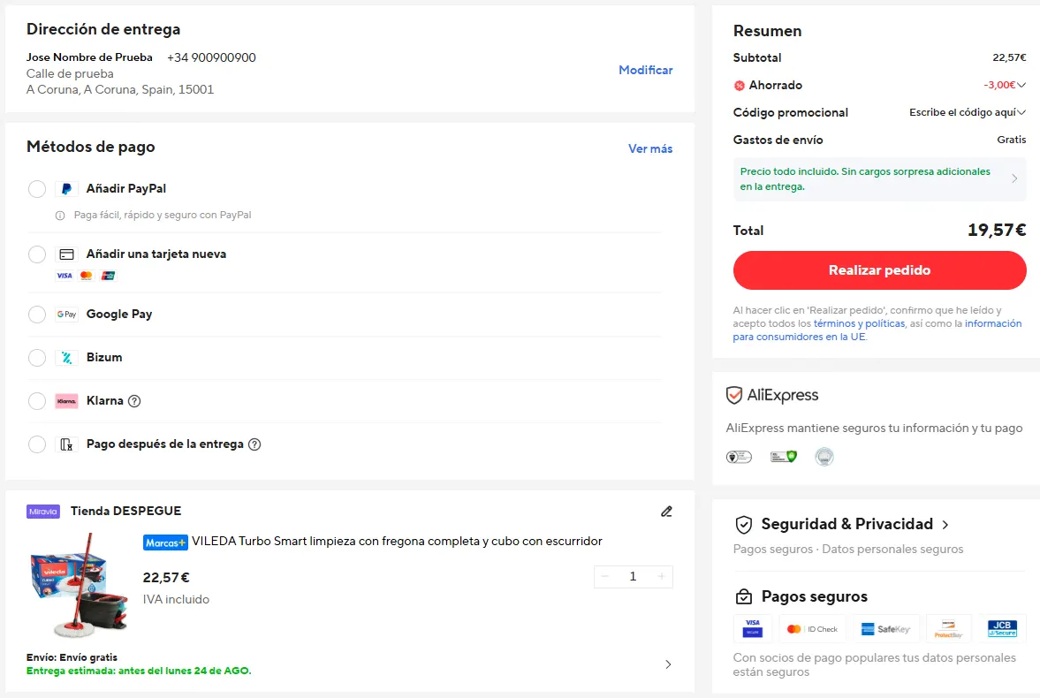The image size is (1040, 698).
Task: Click the delivery phone +34 900900900
Action: pos(211,57)
